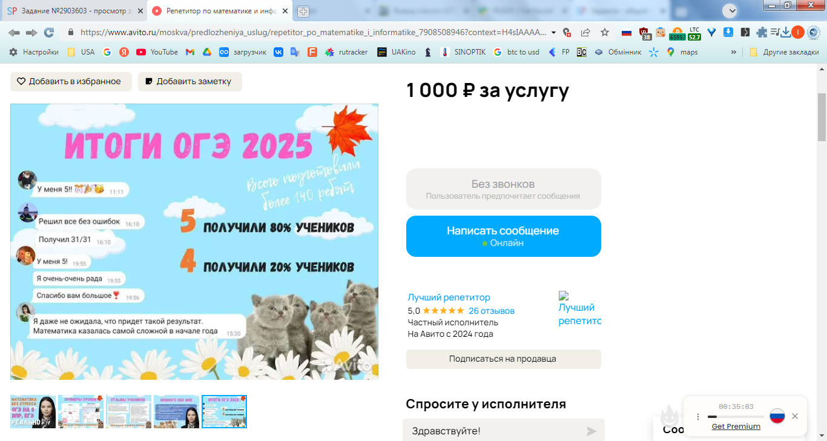This screenshot has height=441, width=827.
Task: Click Написать сообщение button
Action: click(x=503, y=236)
